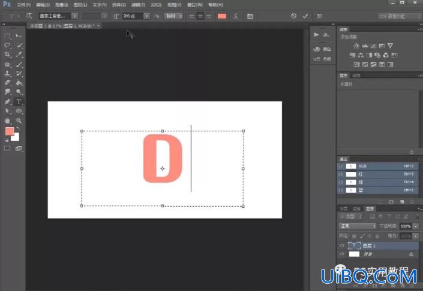Select the Eyedropper tool
This screenshot has width=423, height=291.
point(19,54)
